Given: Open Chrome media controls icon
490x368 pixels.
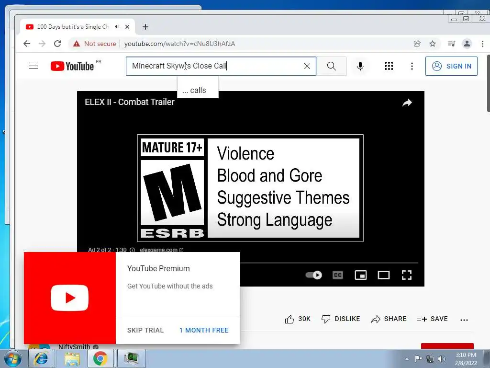Looking at the screenshot, I should point(452,44).
